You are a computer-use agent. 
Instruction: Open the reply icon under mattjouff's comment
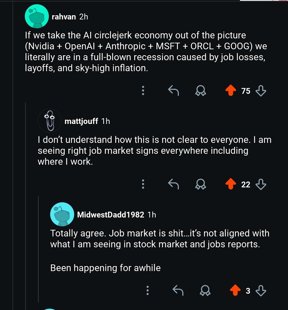tap(174, 184)
